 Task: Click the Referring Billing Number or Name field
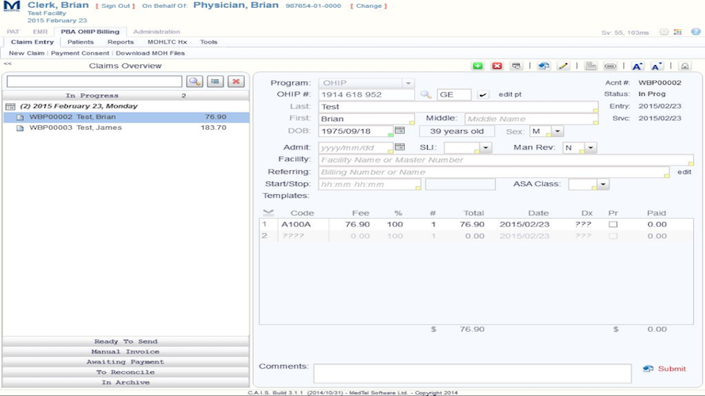(494, 172)
